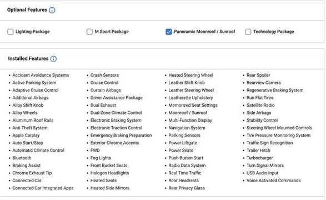This screenshot has height=200, width=326.
Task: Click 'Automatic Climate Control' entry
Action: click(38, 151)
